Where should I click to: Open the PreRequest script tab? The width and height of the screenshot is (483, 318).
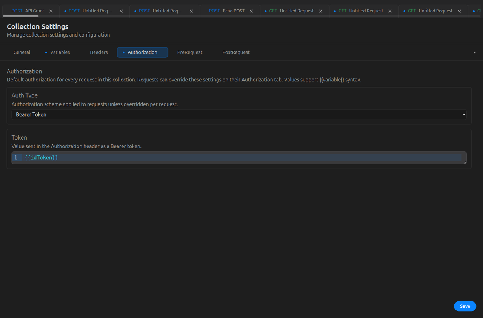[190, 52]
